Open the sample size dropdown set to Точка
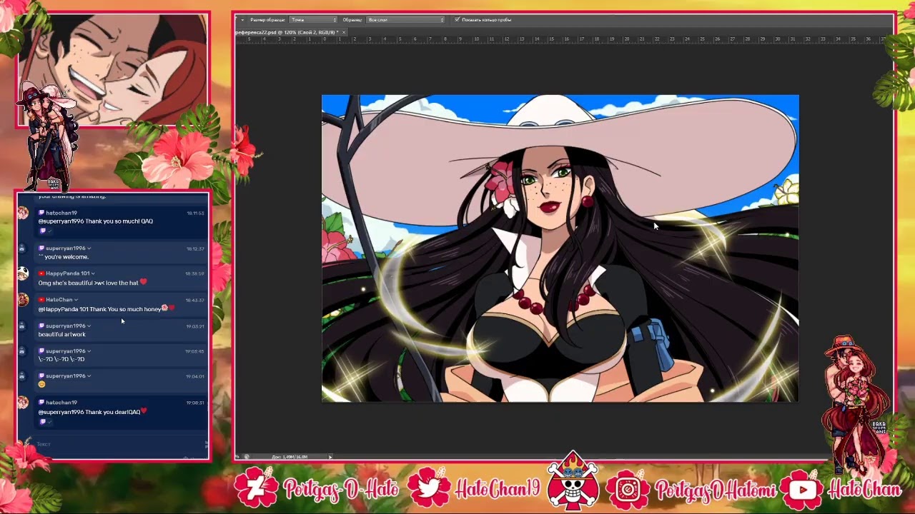Image resolution: width=915 pixels, height=514 pixels. (x=313, y=19)
